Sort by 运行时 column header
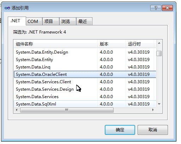181x144 pixels. click(x=140, y=44)
